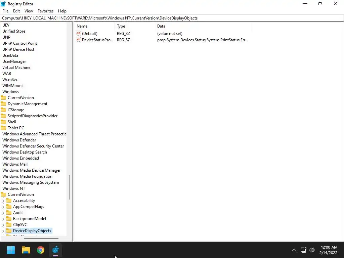Open File Explorer from the taskbar
This screenshot has width=344, height=258.
[x=26, y=250]
